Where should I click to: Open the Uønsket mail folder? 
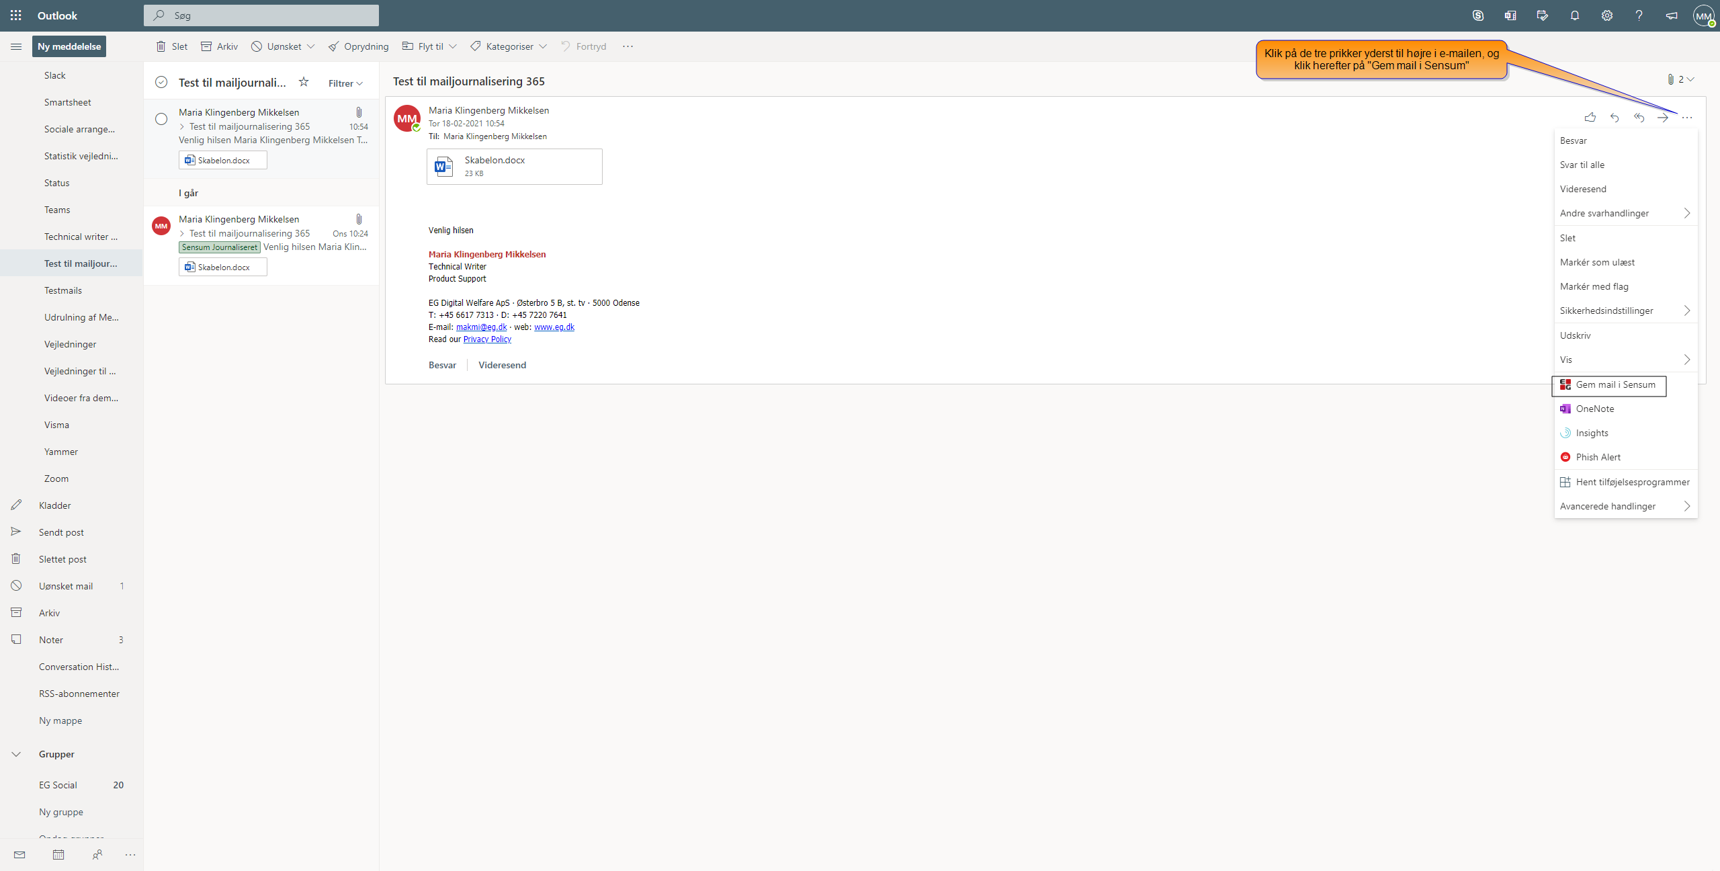71,586
